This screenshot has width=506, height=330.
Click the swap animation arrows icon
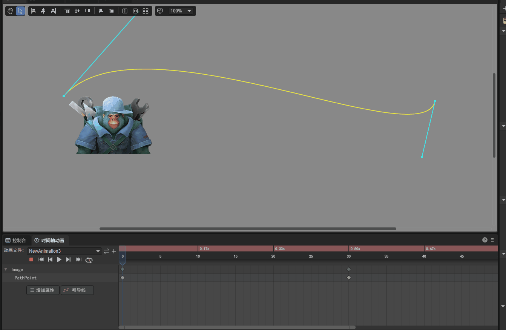tap(106, 251)
